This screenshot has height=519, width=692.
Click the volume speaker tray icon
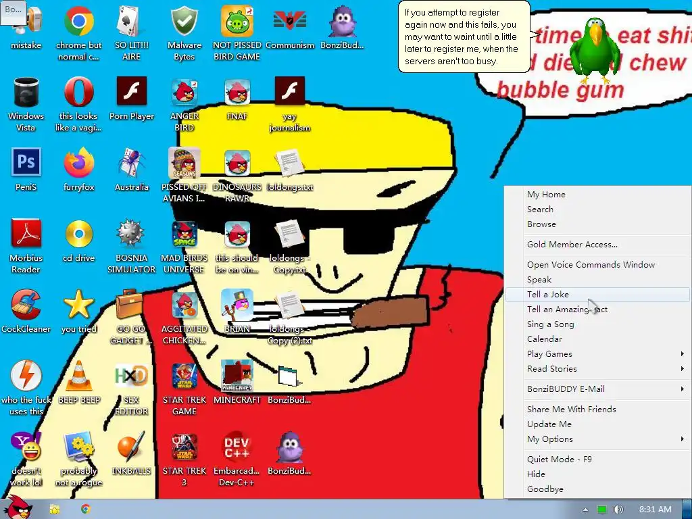coord(618,510)
